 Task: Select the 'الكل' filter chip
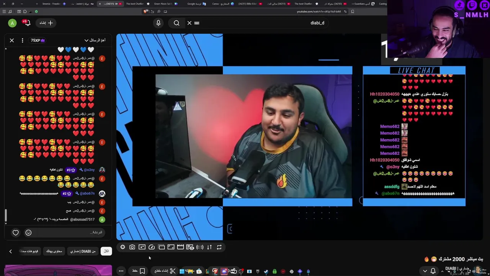(x=106, y=251)
